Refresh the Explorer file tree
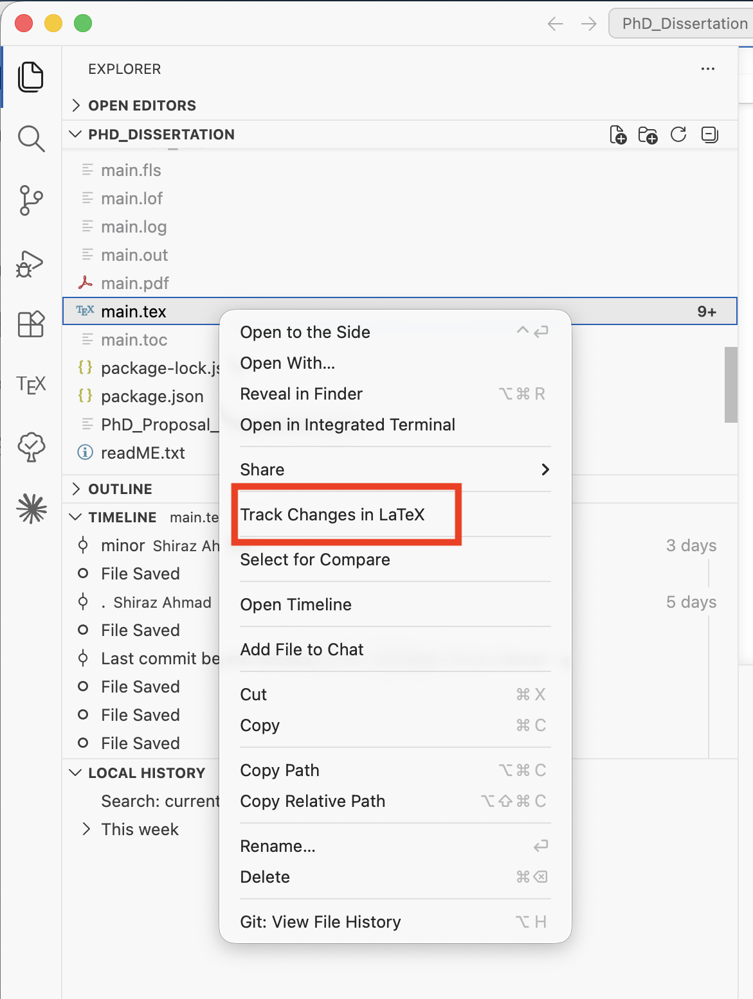Image resolution: width=753 pixels, height=999 pixels. (678, 134)
